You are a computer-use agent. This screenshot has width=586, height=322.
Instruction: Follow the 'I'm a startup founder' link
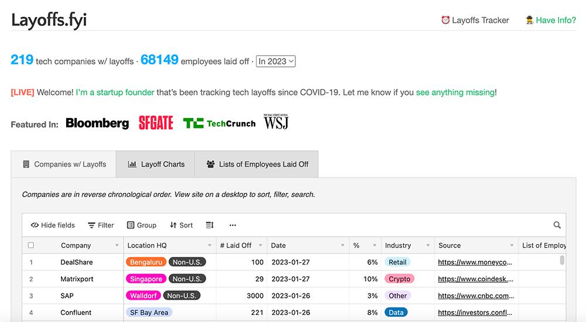click(115, 92)
